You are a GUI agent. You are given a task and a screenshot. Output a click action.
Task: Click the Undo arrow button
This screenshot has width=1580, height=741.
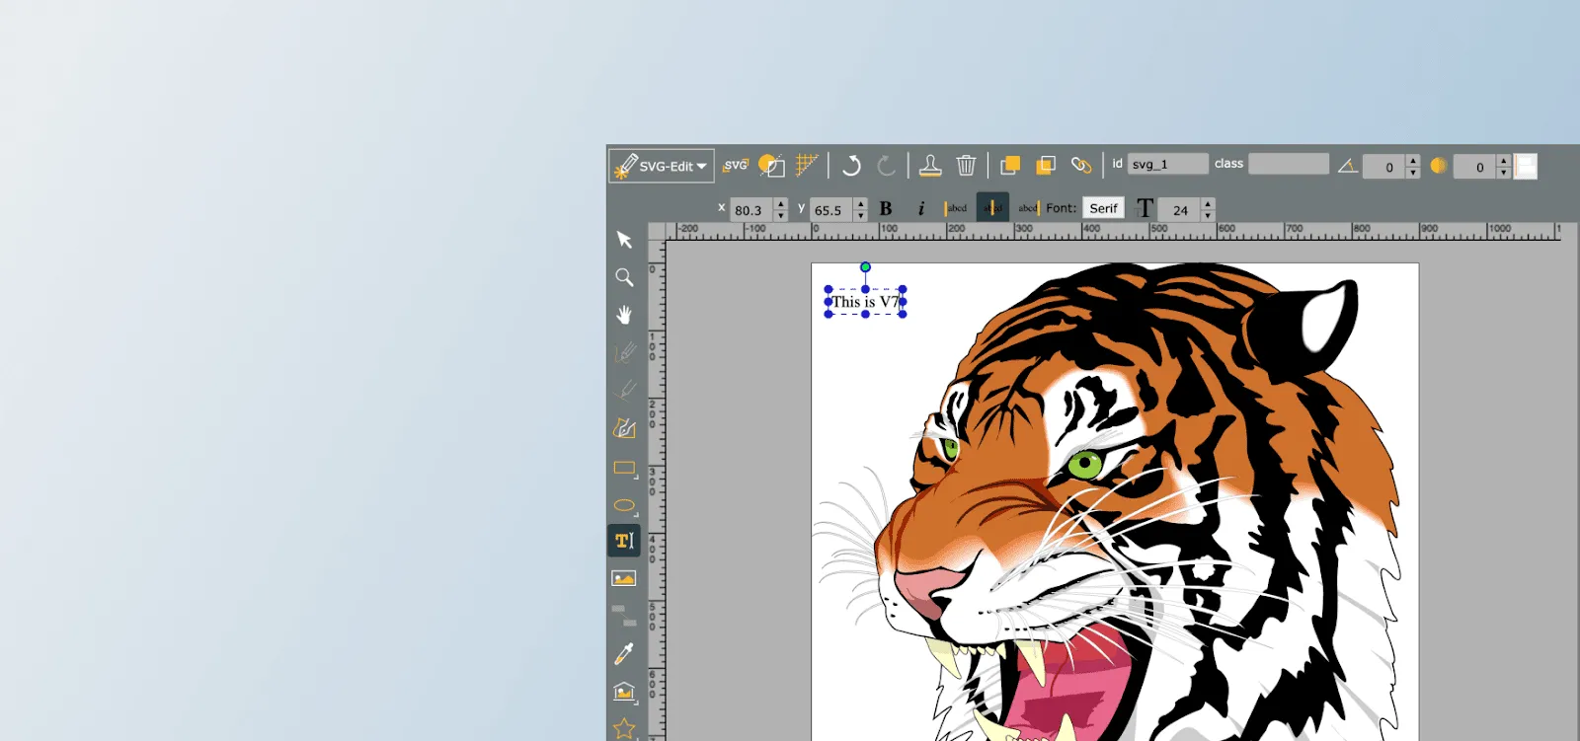(x=851, y=166)
